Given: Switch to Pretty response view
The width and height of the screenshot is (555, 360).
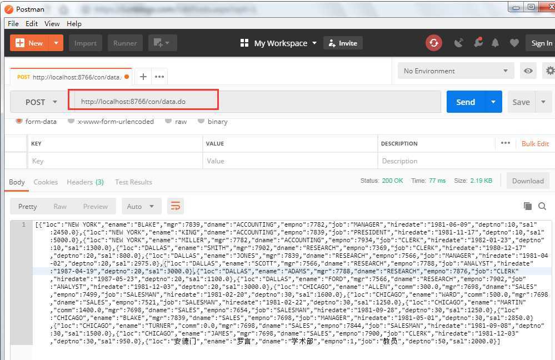Looking at the screenshot, I should 28,206.
